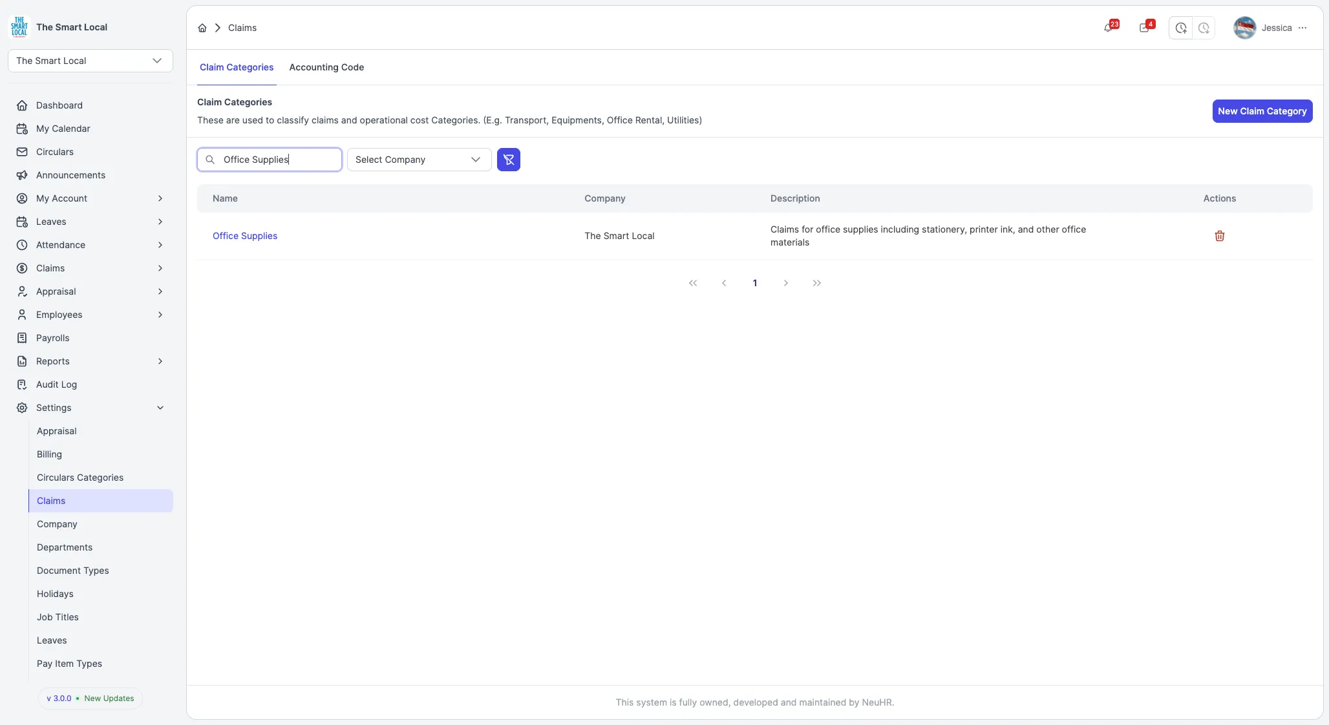Click Jessica's profile avatar

[1244, 28]
